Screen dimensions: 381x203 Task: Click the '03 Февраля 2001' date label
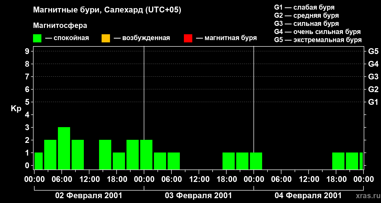coord(198,196)
